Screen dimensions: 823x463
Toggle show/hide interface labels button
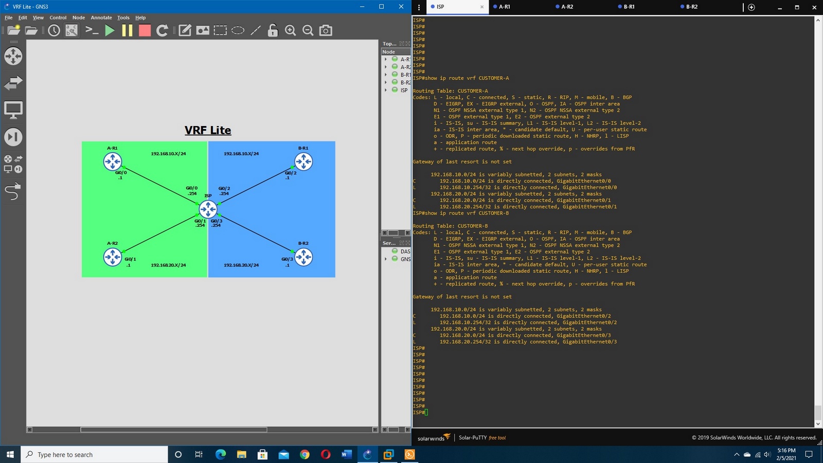coord(71,31)
